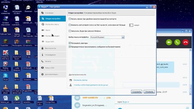Click the chat scrollbar down arrow

click(190, 94)
